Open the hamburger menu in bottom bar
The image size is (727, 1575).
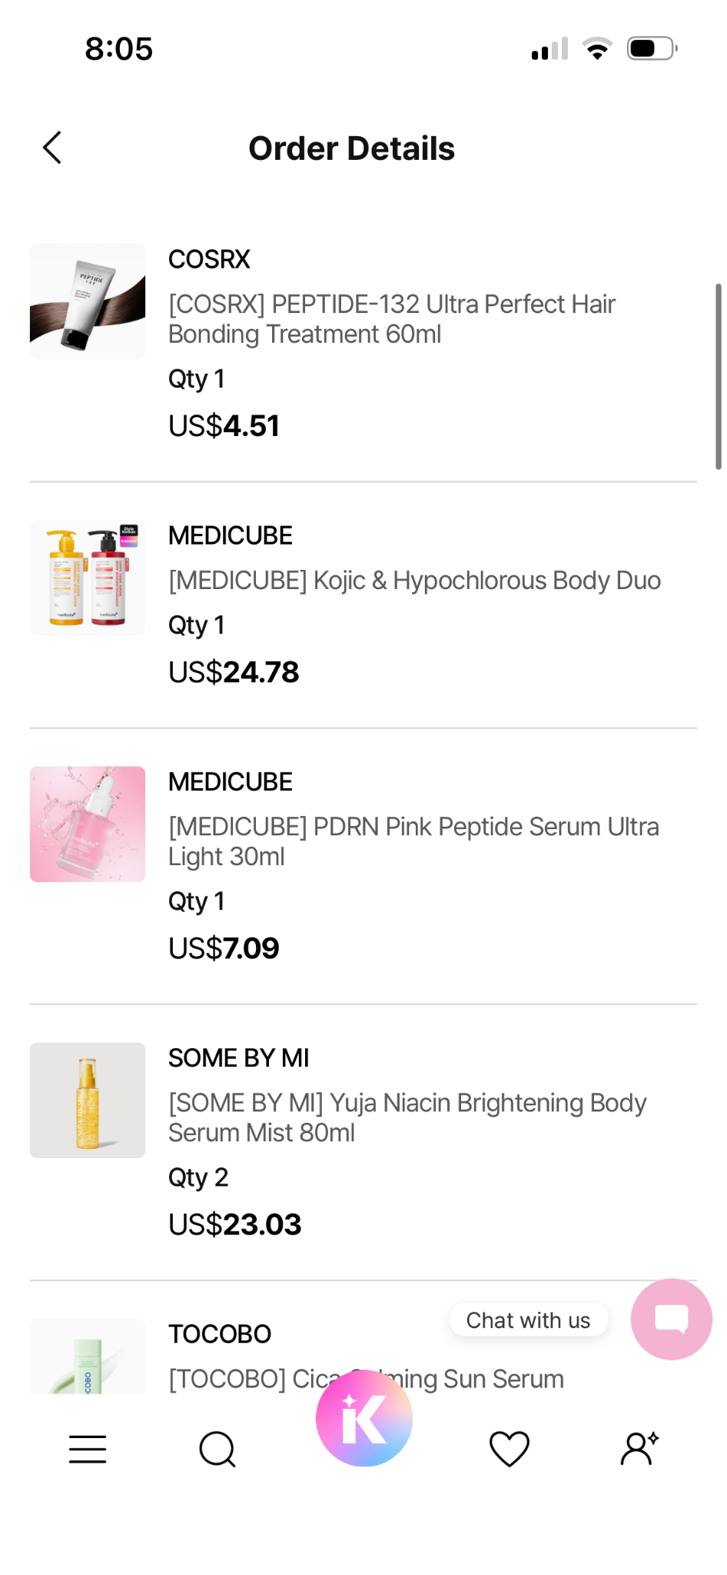(x=88, y=1449)
